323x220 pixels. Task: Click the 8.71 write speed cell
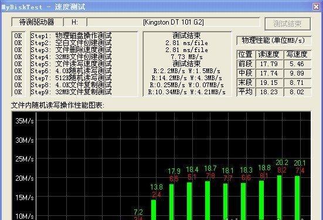tap(297, 82)
